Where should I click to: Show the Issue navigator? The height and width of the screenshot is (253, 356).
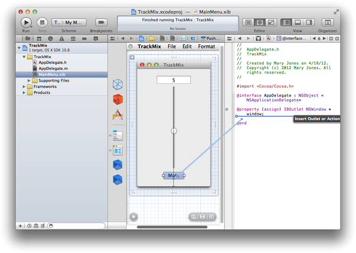(x=62, y=38)
